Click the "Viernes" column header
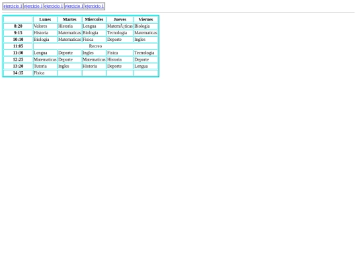Image resolution: width=357 pixels, height=267 pixels. pos(145,20)
